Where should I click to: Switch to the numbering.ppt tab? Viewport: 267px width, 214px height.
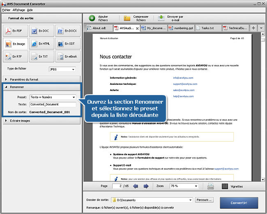tap(181, 28)
